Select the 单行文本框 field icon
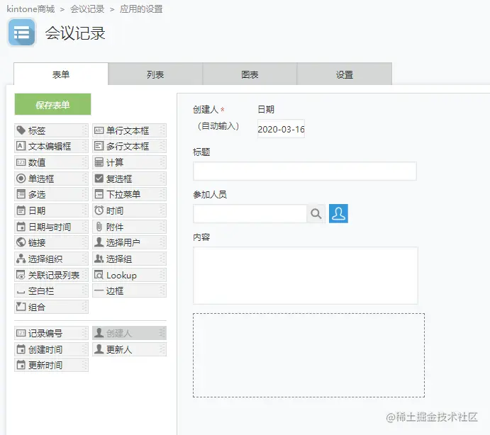 (99, 130)
